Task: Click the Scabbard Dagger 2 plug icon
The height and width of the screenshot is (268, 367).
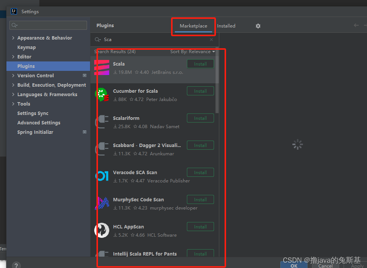Action: pos(102,149)
